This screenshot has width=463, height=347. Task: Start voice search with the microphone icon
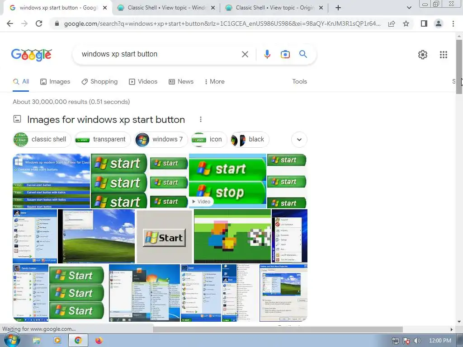(267, 54)
